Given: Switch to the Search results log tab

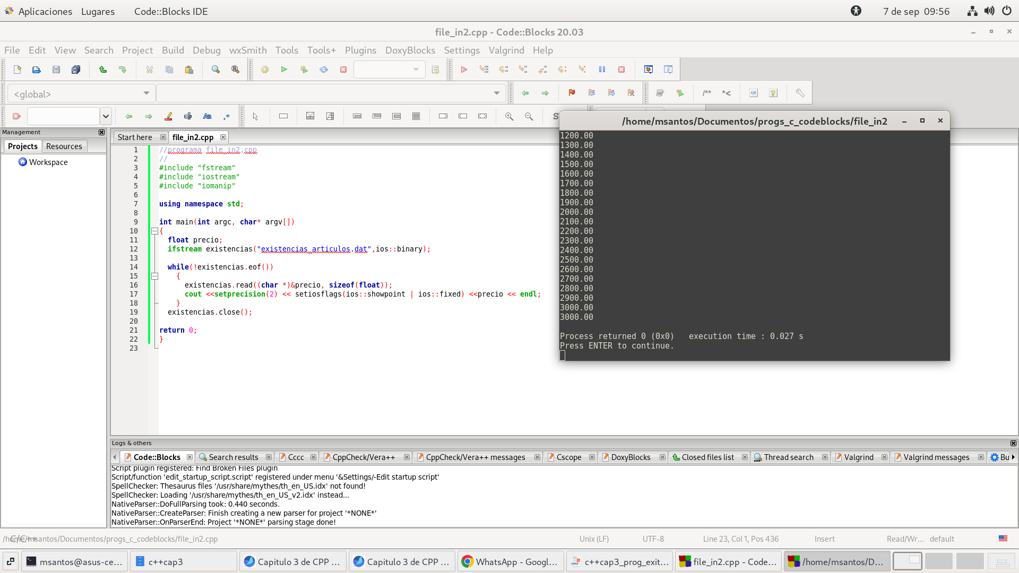Looking at the screenshot, I should [x=234, y=457].
